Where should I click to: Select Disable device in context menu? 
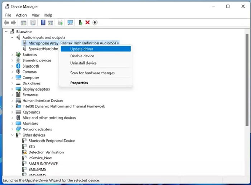tap(82, 56)
